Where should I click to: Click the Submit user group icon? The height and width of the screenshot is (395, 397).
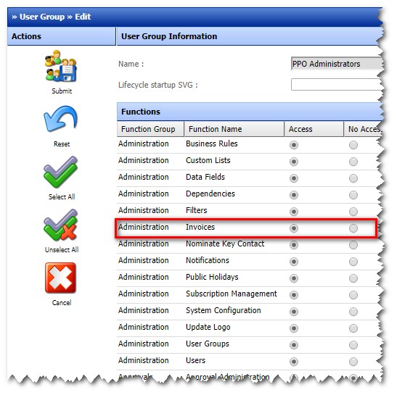61,66
